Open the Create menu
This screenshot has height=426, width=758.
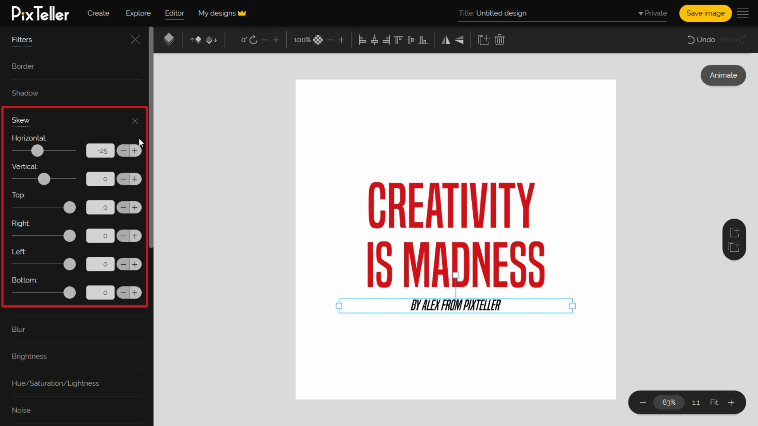[x=98, y=13]
